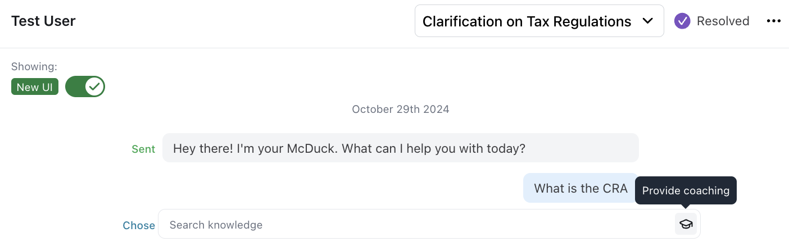Click the purple Resolved checkmark icon
Viewport: 789px width, 246px height.
pyautogui.click(x=682, y=21)
